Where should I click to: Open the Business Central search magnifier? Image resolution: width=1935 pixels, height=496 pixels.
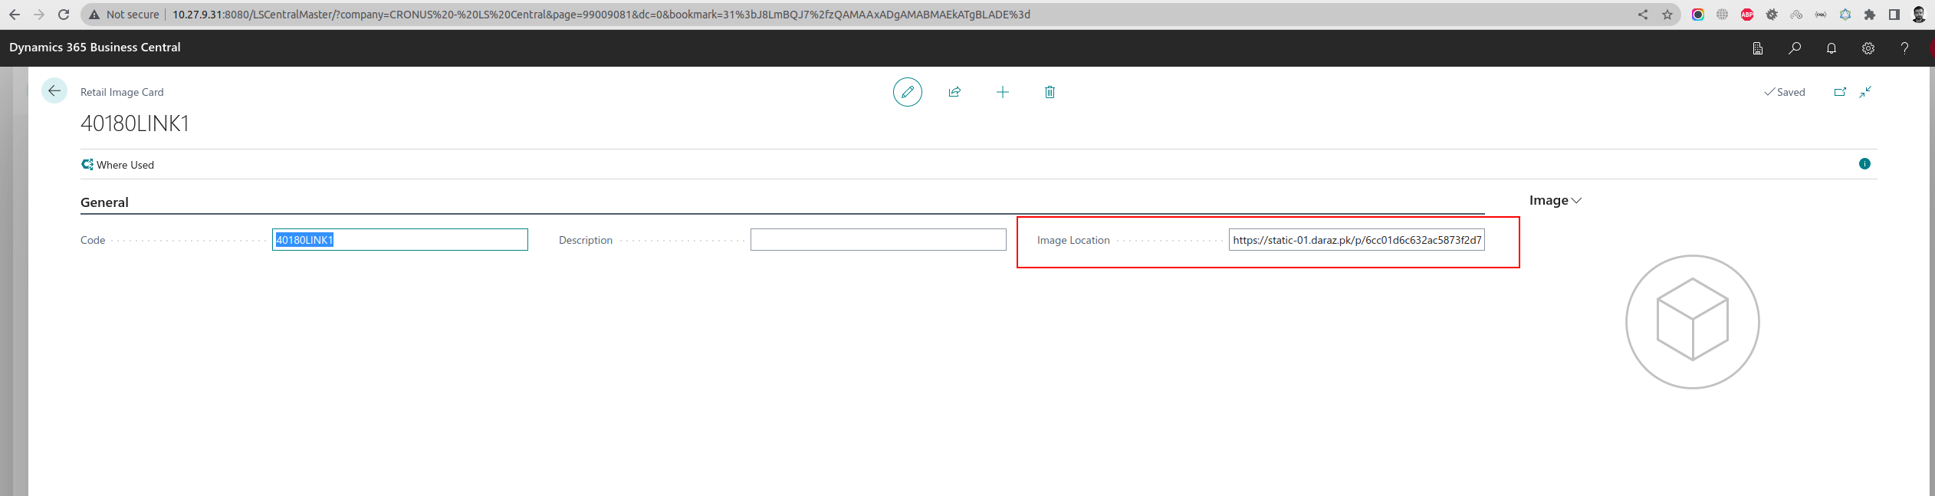tap(1795, 48)
